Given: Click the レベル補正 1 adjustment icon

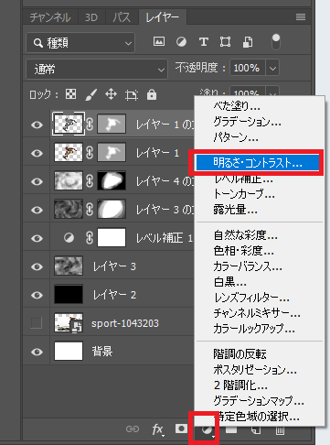Looking at the screenshot, I should 69,238.
